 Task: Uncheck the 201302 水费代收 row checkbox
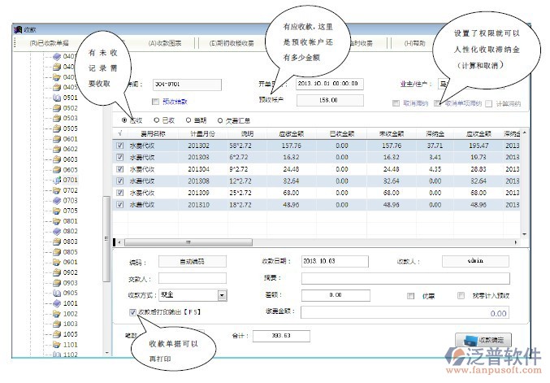click(120, 146)
